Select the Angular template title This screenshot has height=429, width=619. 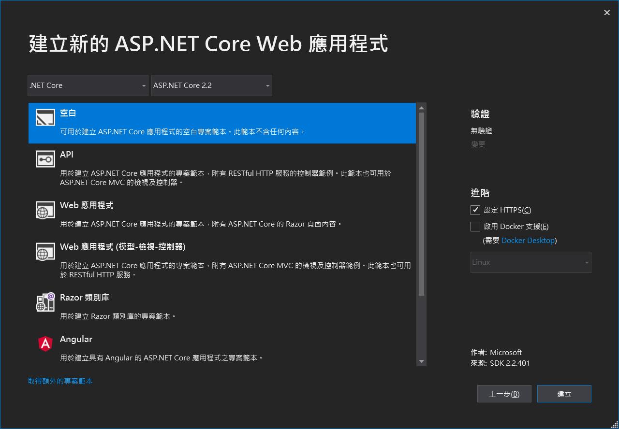pos(76,339)
